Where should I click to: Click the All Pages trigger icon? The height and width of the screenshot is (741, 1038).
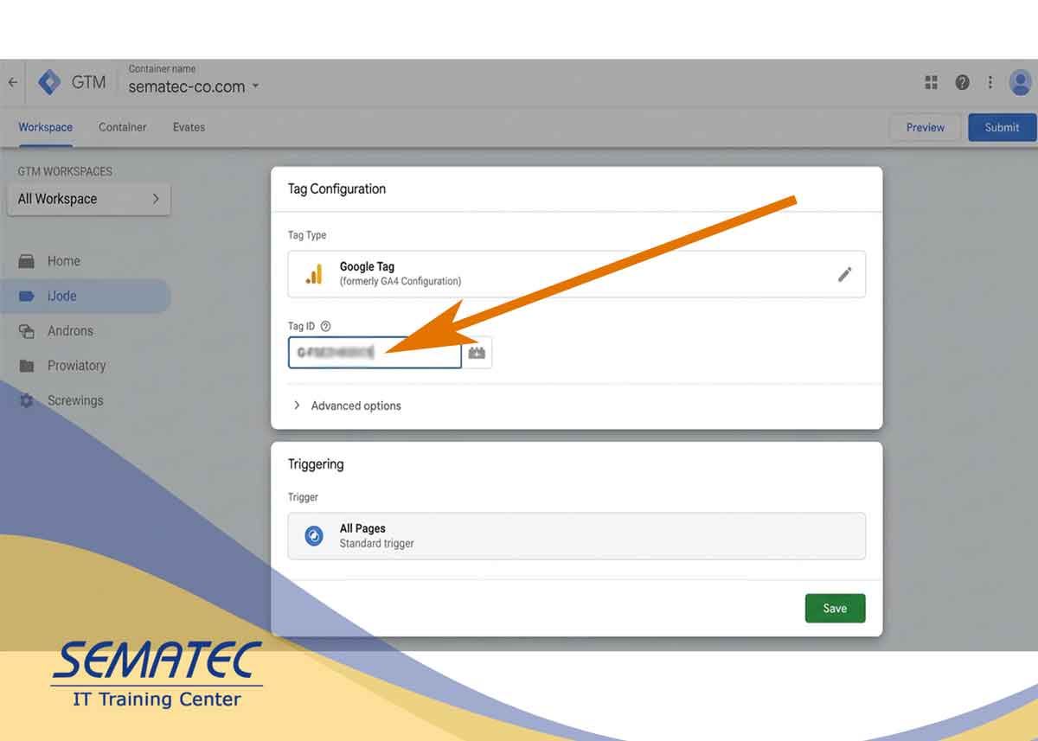tap(314, 536)
